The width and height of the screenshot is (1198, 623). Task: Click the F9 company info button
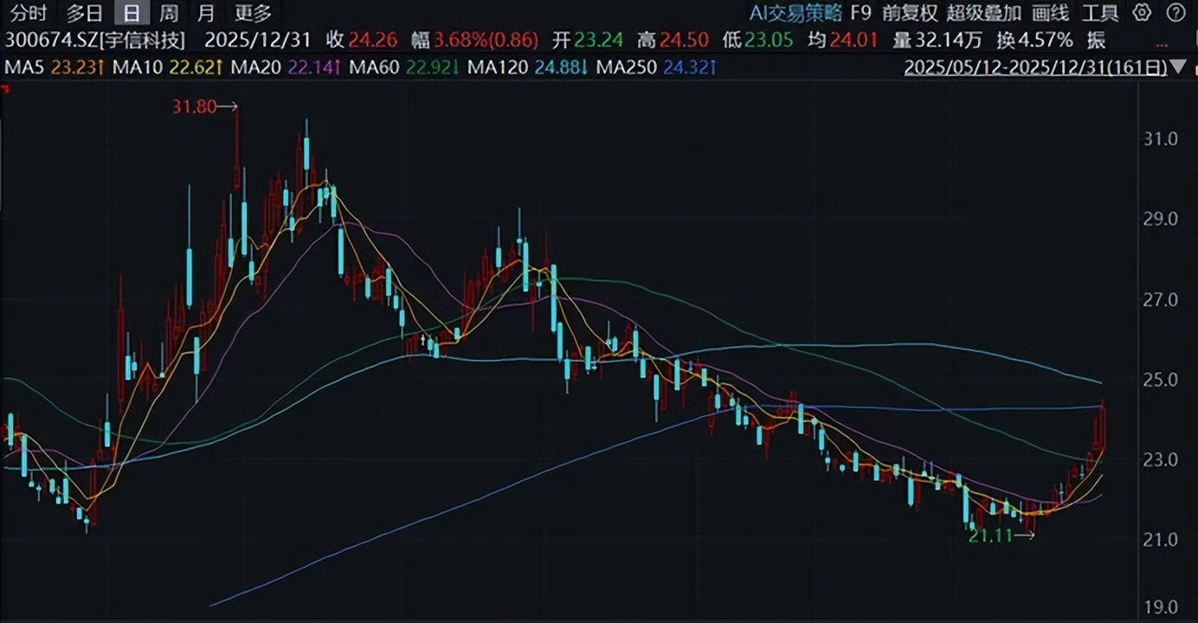pos(860,13)
